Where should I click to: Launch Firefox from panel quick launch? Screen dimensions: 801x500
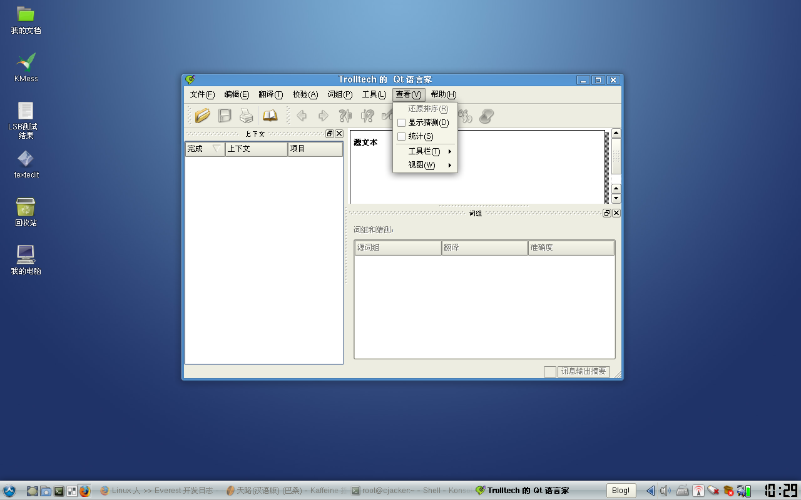(x=84, y=491)
